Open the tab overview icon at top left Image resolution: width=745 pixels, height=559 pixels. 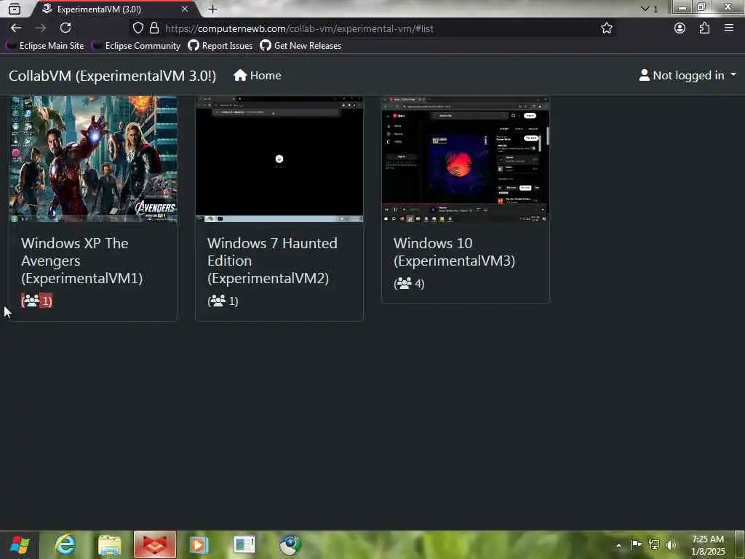point(15,9)
